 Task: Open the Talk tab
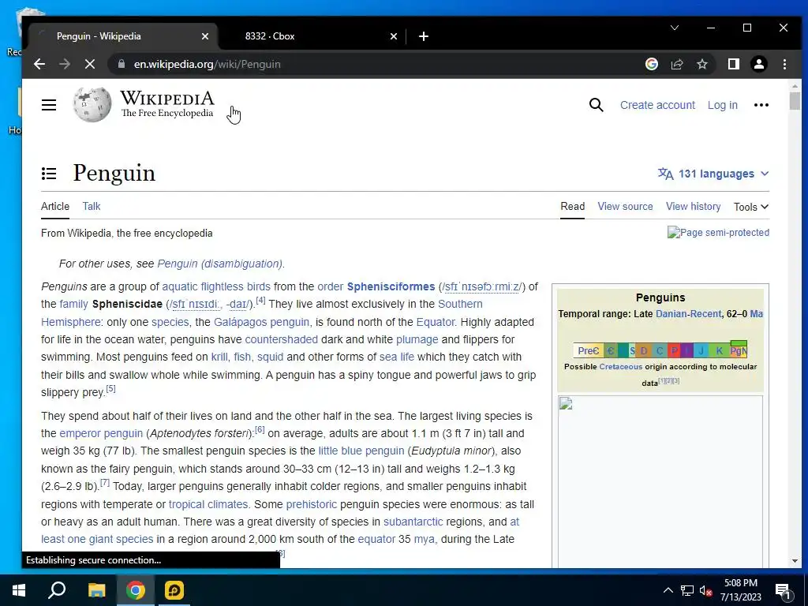click(x=92, y=206)
